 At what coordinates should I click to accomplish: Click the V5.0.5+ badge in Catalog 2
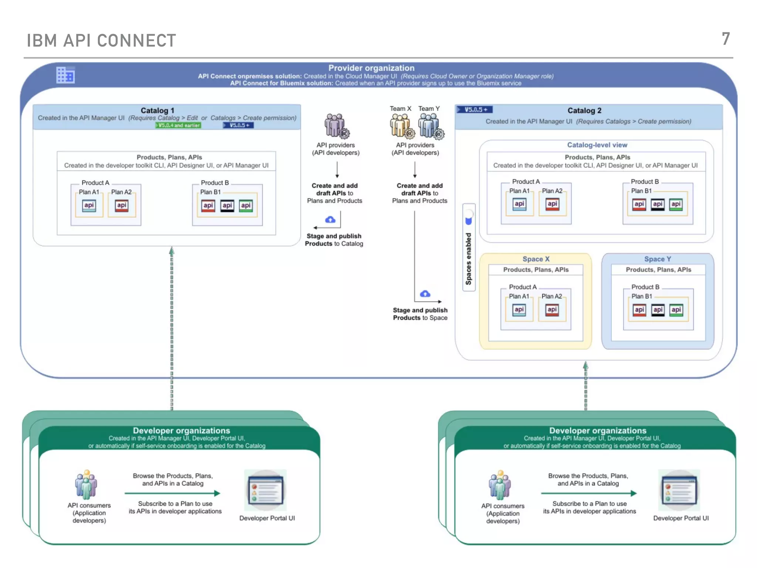(x=475, y=109)
